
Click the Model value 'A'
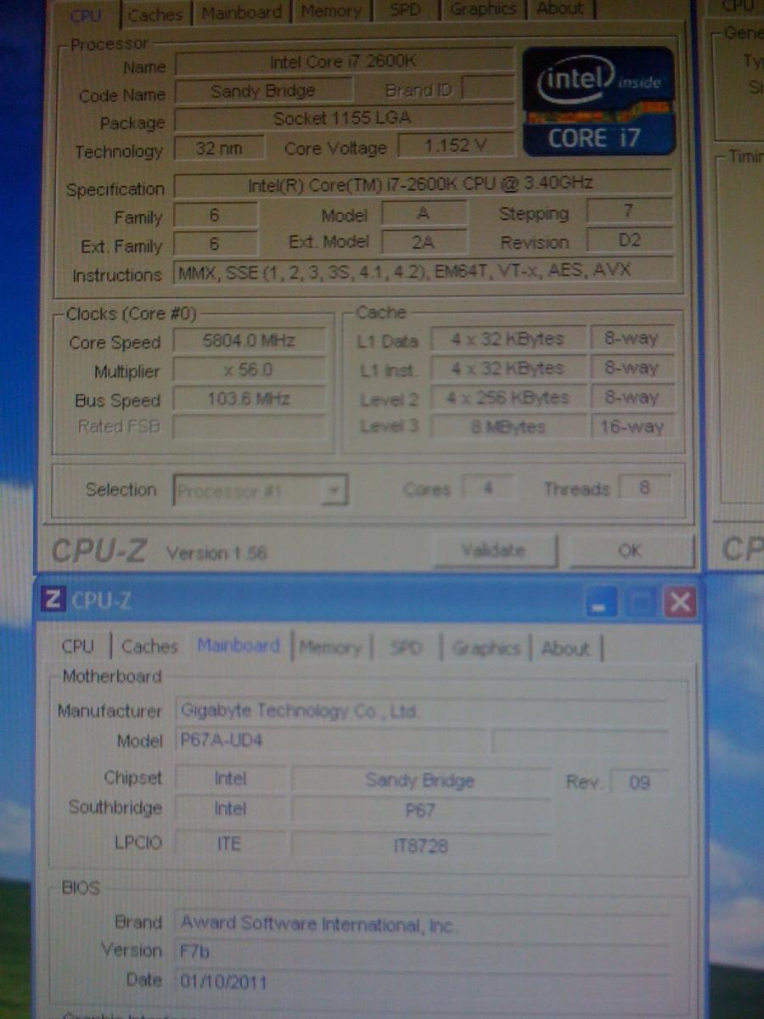tap(424, 213)
